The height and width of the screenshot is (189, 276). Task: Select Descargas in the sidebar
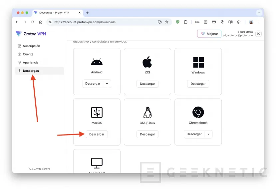[39, 71]
